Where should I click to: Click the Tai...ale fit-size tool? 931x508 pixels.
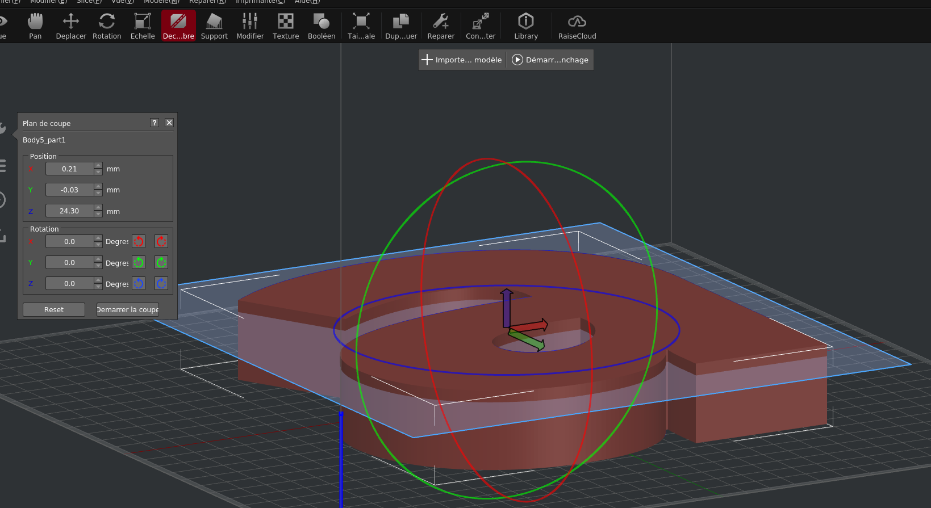(361, 26)
